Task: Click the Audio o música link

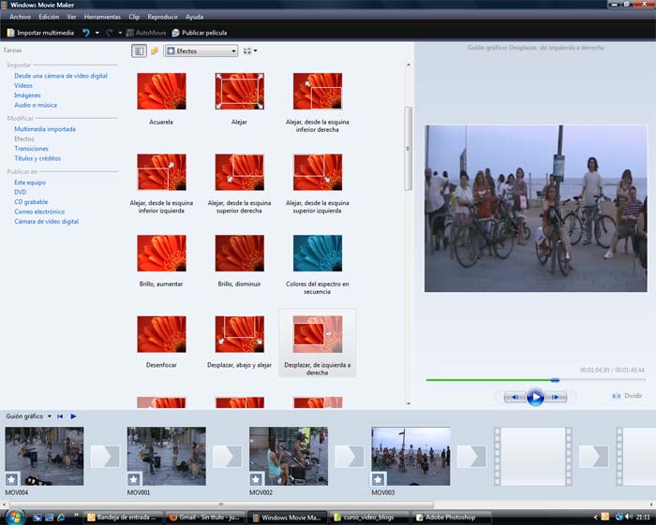Action: [x=36, y=105]
